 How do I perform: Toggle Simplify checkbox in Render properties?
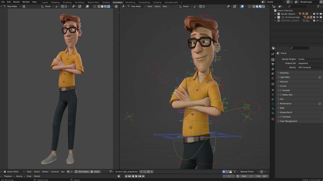tap(281, 90)
